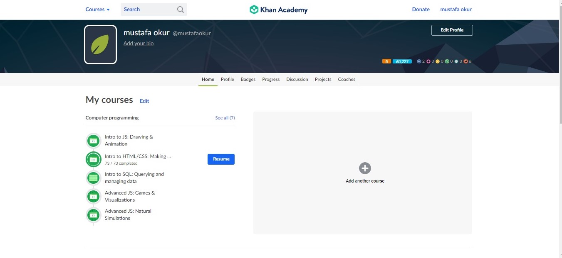
Task: Click the orange streak badge showing 5
Action: (386, 61)
